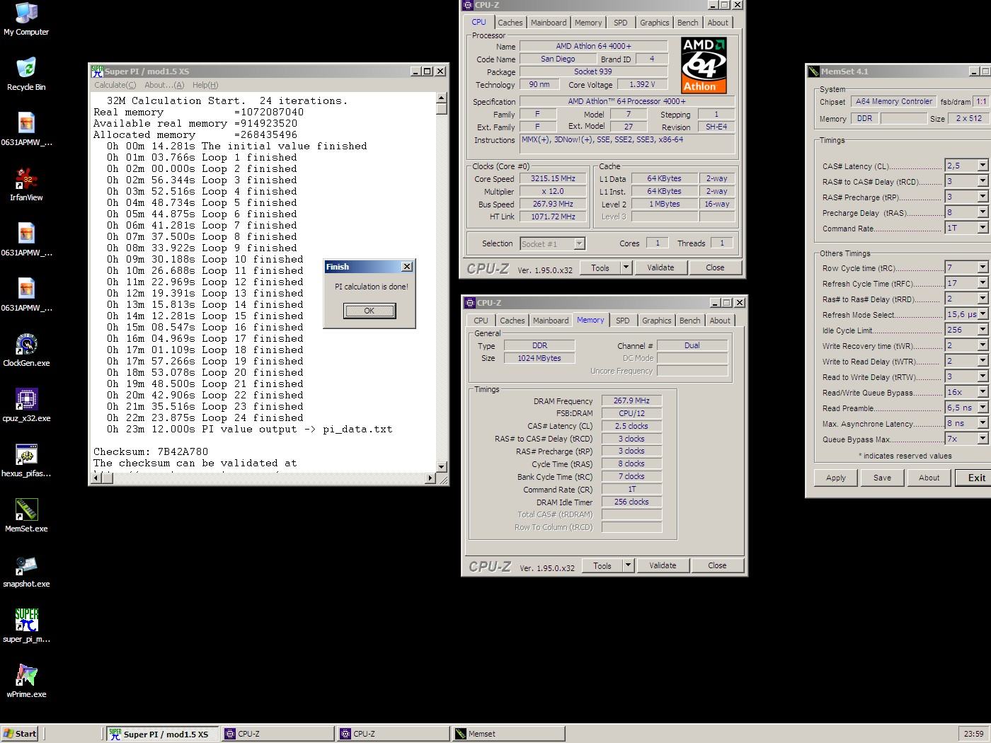Click Validate in top CPU-Z window
The height and width of the screenshot is (743, 991).
[660, 267]
